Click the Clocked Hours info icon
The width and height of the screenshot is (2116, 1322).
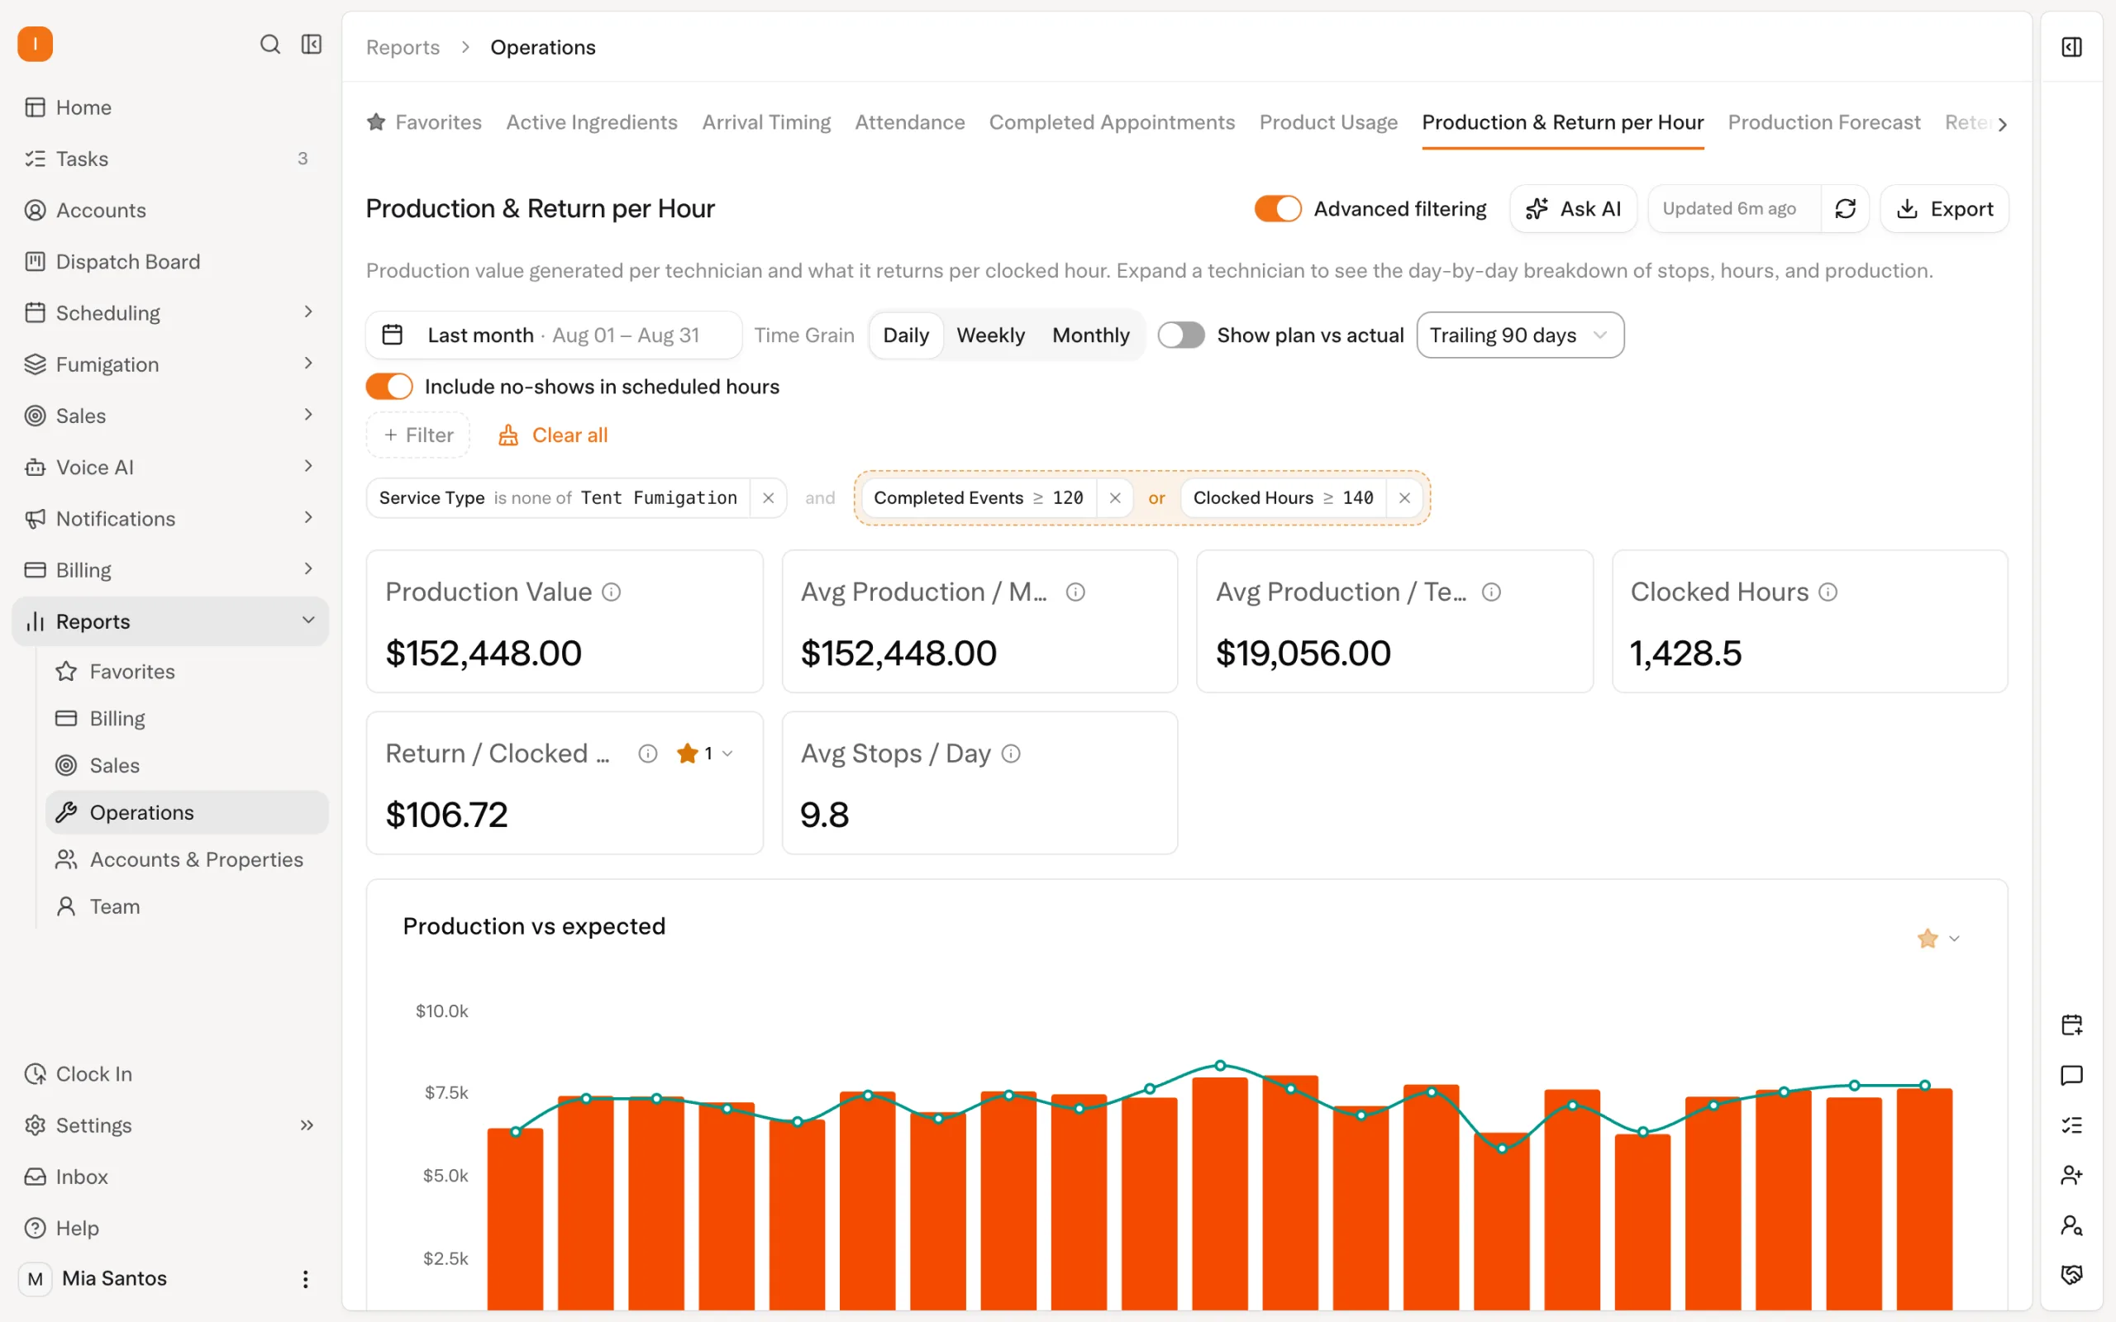coord(1828,592)
